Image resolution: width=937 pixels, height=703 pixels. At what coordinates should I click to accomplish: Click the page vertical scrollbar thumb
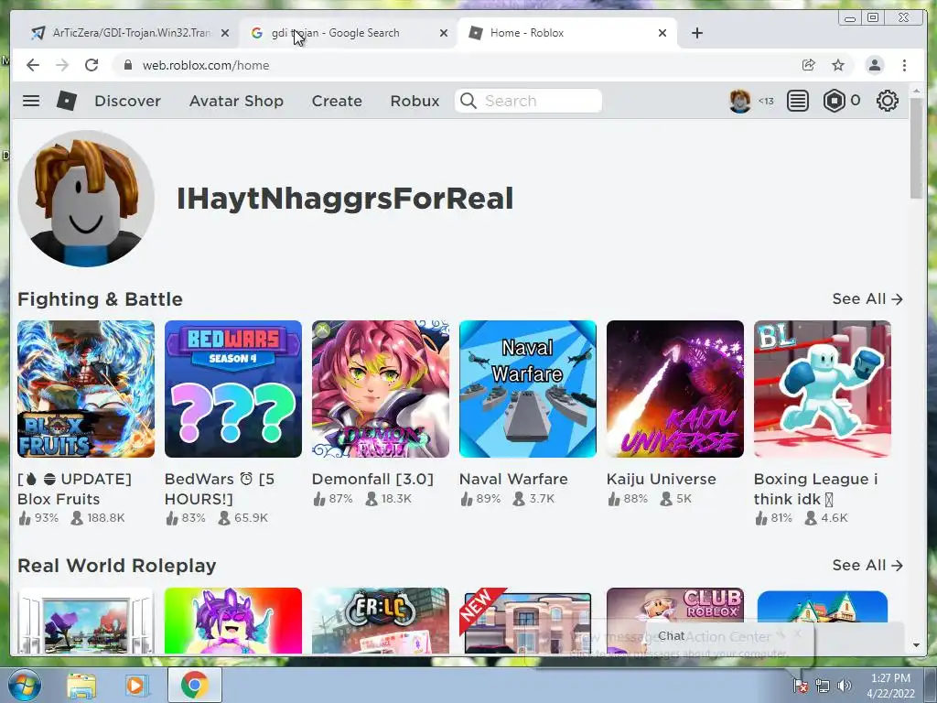(x=916, y=147)
